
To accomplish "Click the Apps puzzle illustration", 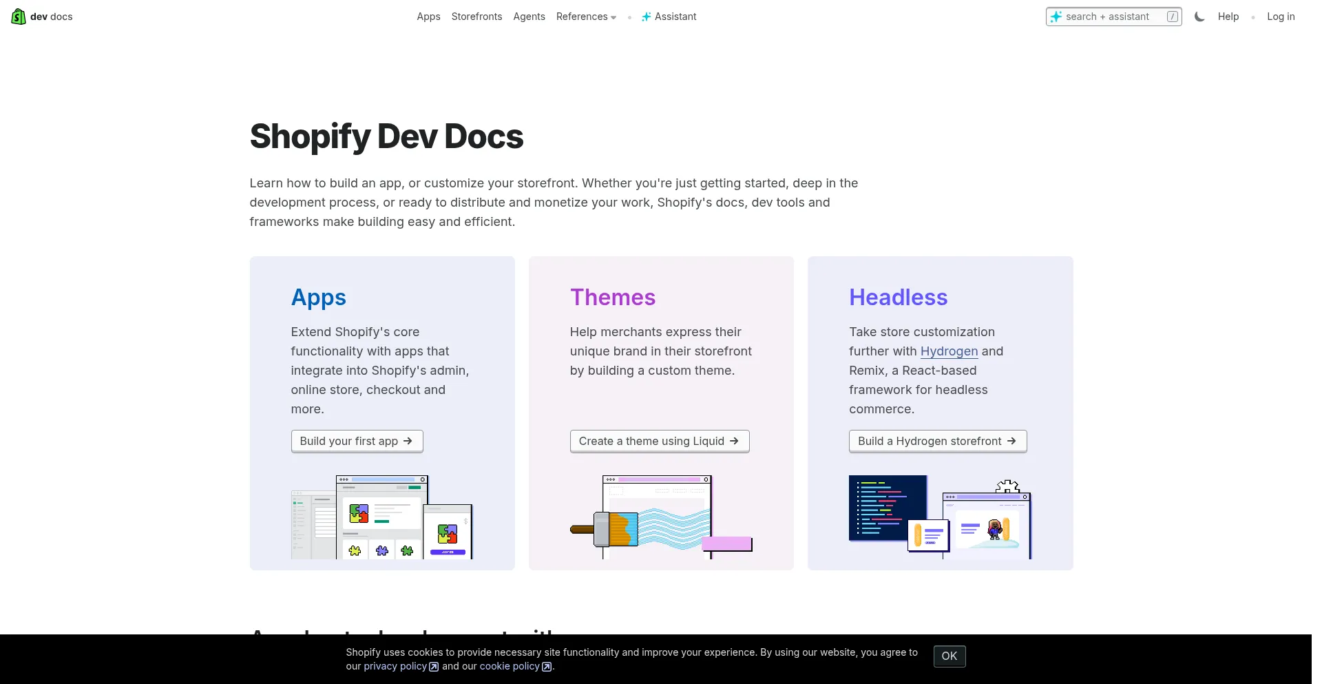I will pos(382,517).
